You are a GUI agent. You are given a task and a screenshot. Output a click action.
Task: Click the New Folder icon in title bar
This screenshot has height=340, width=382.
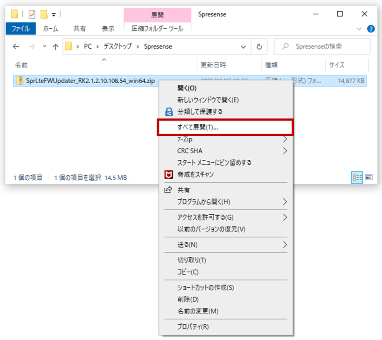(44, 14)
